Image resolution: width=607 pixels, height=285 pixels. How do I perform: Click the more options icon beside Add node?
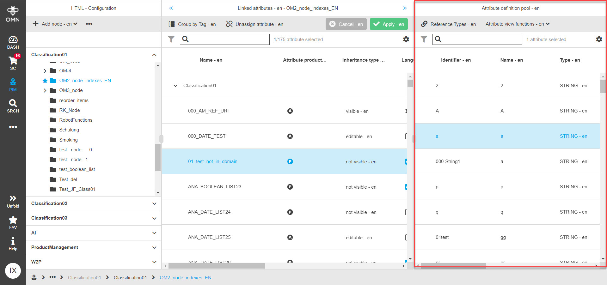89,24
